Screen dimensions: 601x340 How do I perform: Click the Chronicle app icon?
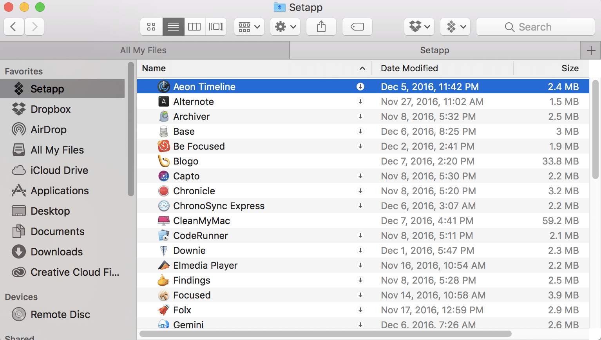pos(164,191)
